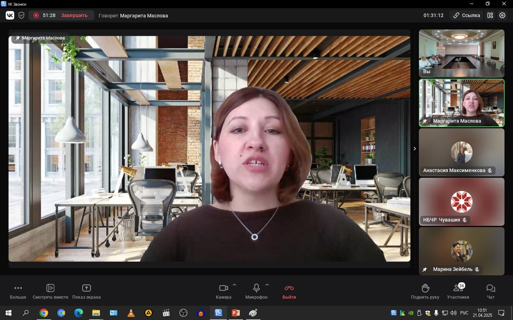
Task: Start Смотреть вместе (Watch together)
Action: (50, 292)
